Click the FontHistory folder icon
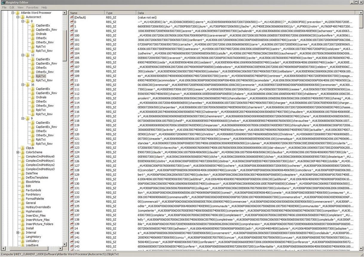Image resolution: width=364 pixels, height=257 pixels. 23,194
